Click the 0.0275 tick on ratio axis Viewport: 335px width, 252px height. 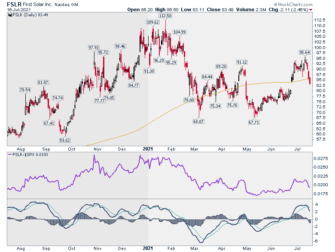point(321,159)
